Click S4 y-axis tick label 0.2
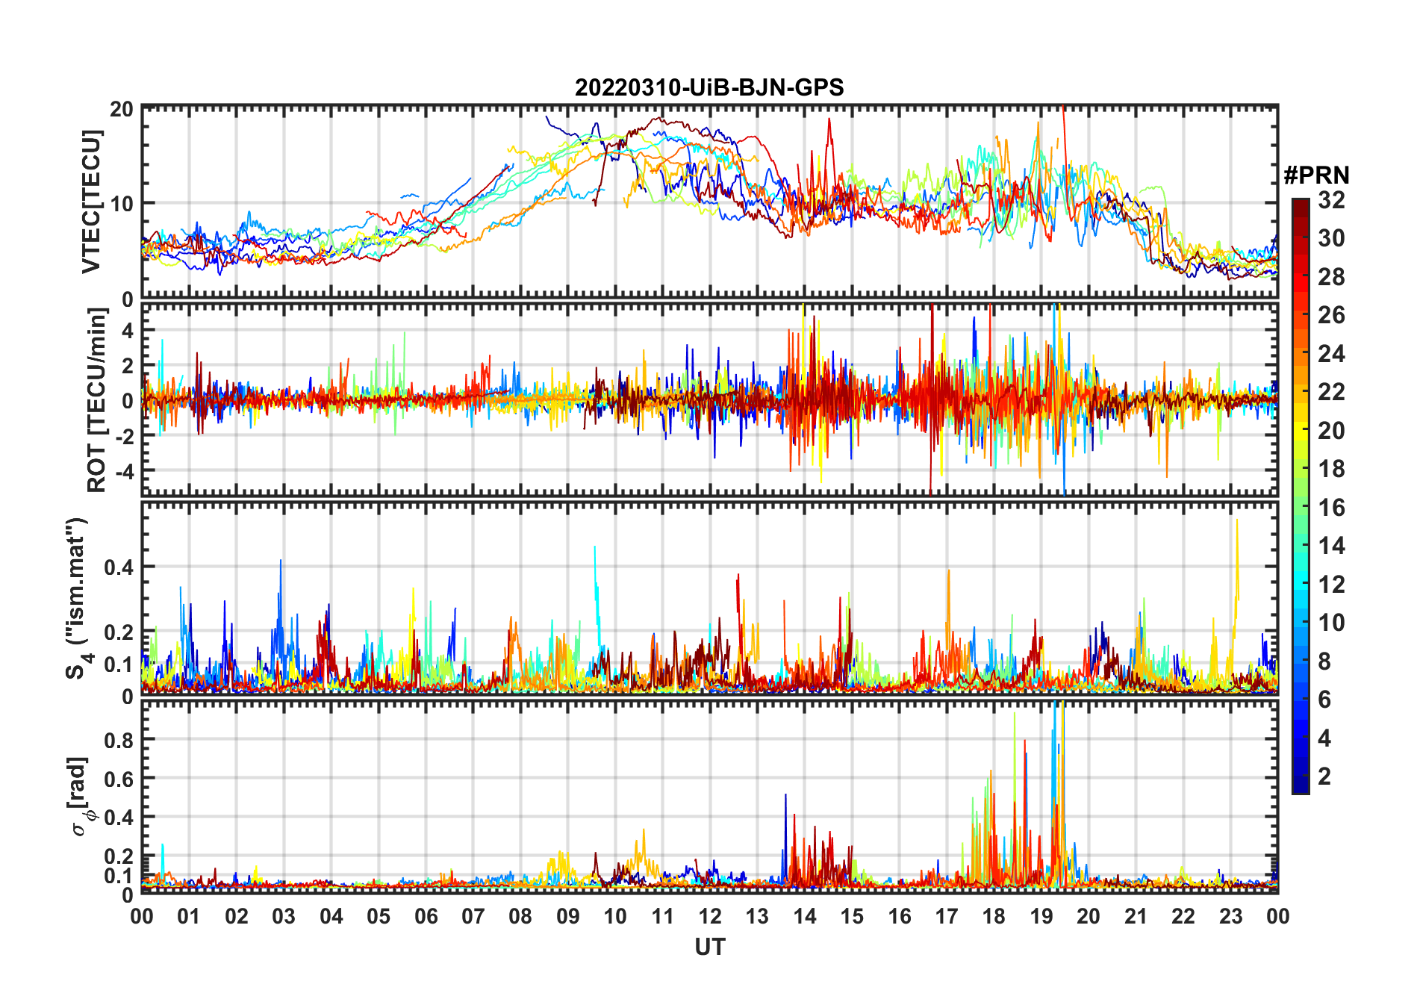1420x993 pixels. pyautogui.click(x=119, y=632)
